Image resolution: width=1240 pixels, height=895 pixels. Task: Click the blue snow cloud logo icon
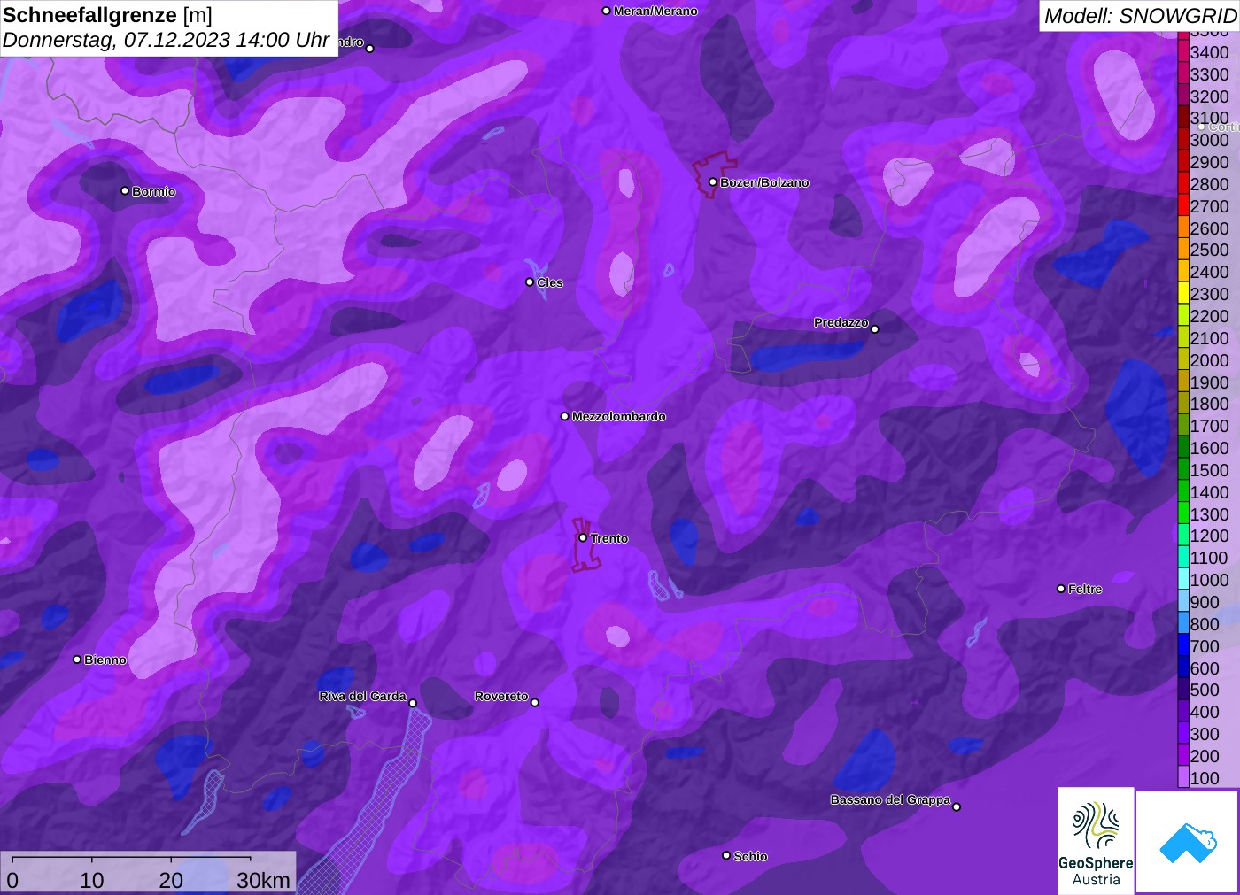pyautogui.click(x=1188, y=842)
